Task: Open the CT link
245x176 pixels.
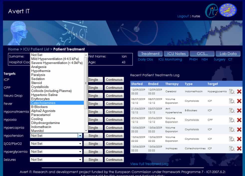Action: click(230, 59)
